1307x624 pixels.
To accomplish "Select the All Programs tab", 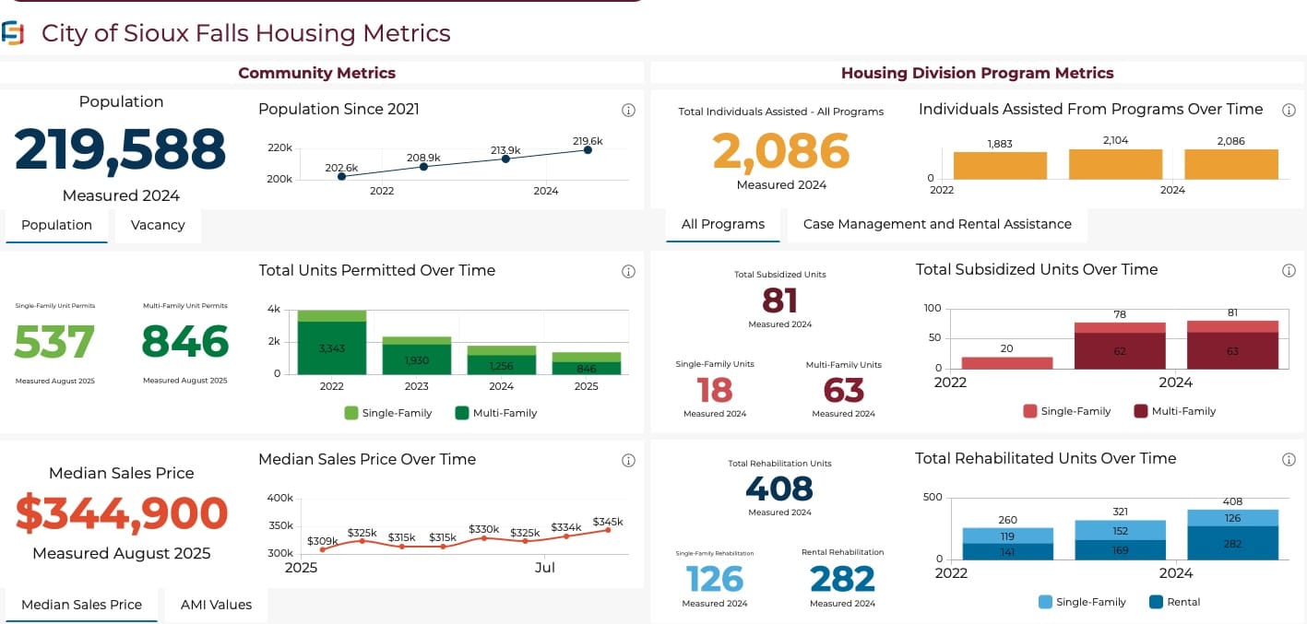I will point(722,224).
